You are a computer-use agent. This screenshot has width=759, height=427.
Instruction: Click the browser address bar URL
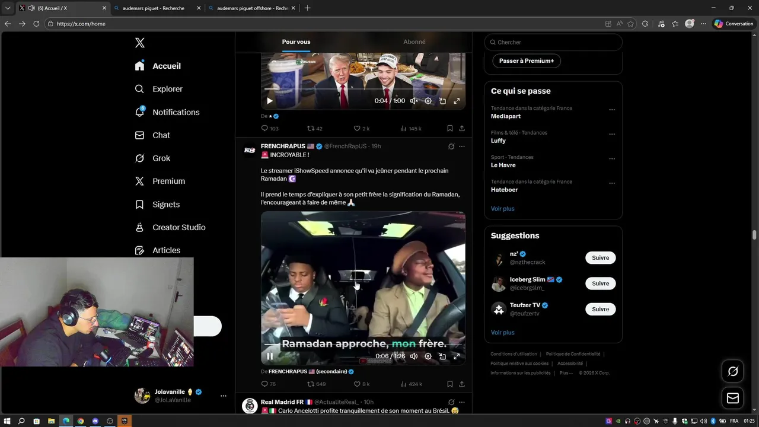pos(81,24)
